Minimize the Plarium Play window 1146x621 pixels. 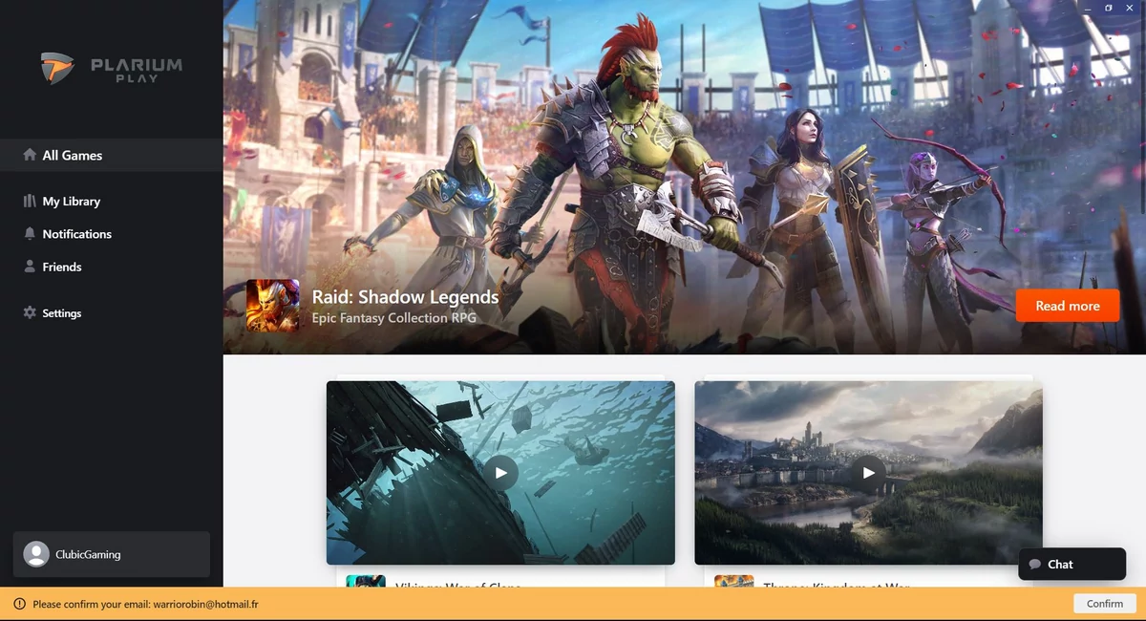[1088, 8]
